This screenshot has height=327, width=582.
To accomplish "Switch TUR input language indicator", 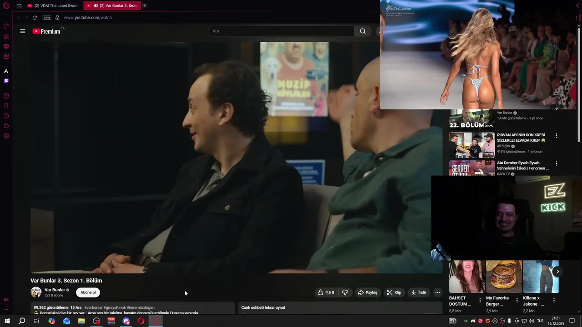I will coord(540,321).
